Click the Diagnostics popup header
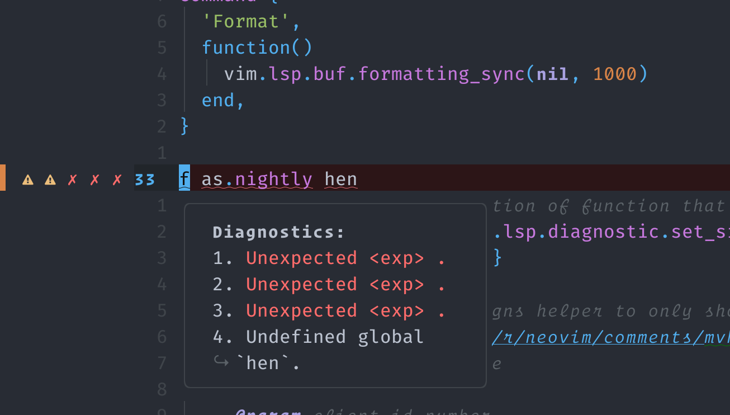Viewport: 730px width, 415px height. (x=278, y=231)
